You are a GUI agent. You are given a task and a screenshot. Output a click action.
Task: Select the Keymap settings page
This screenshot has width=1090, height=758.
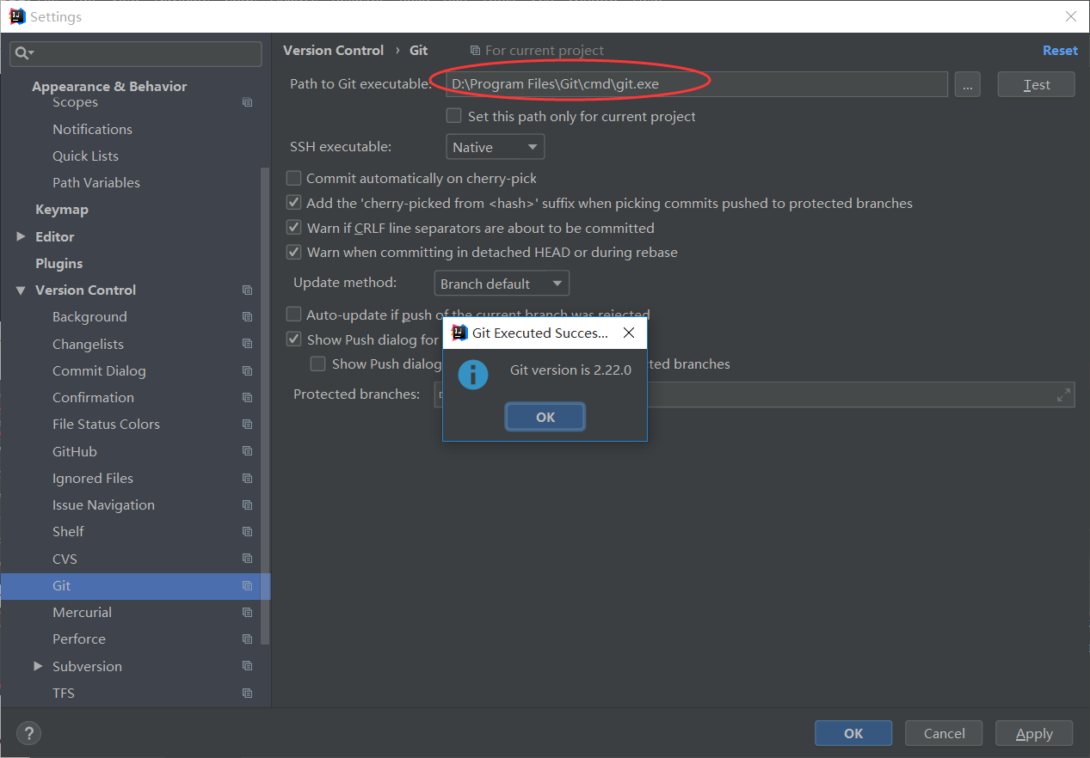coord(62,210)
